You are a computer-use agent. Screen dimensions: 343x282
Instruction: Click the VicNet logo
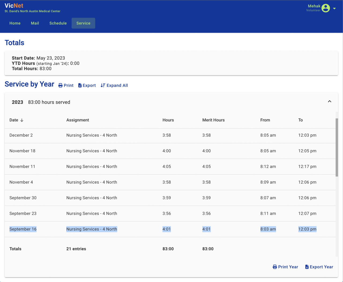pyautogui.click(x=14, y=6)
